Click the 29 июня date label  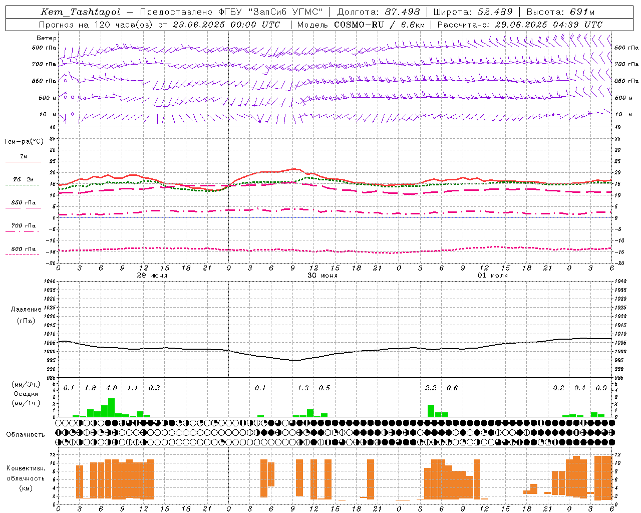click(152, 276)
